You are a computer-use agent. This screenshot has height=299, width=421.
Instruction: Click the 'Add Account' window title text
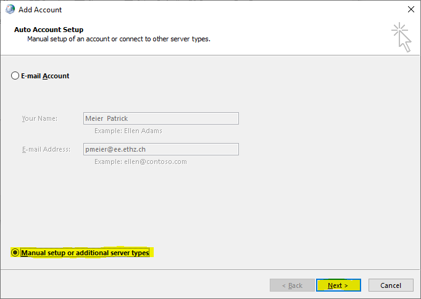tap(40, 10)
